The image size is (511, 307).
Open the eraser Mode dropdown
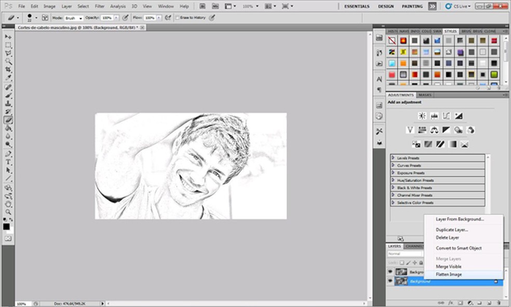(73, 18)
